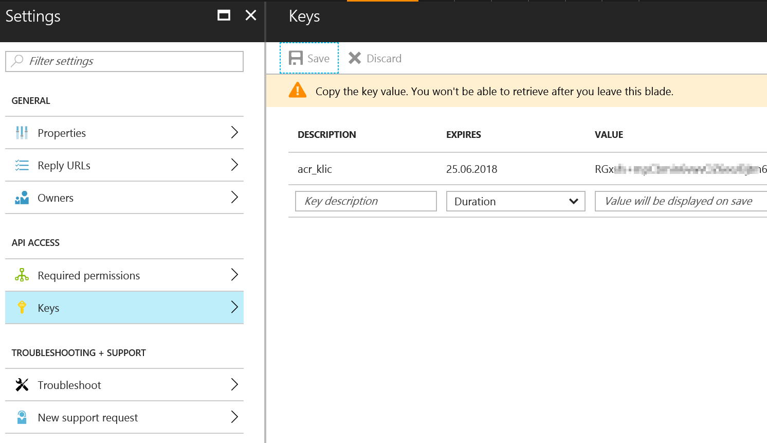Click the Reply URLs list icon

pos(22,165)
